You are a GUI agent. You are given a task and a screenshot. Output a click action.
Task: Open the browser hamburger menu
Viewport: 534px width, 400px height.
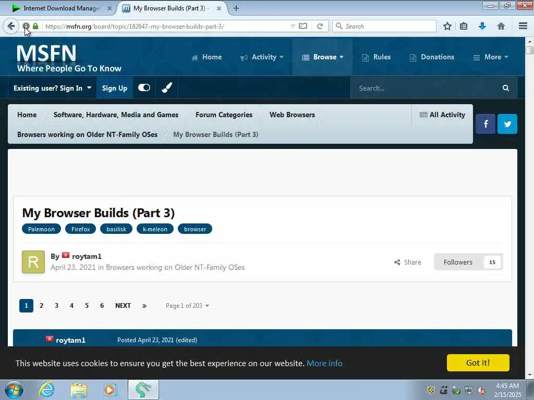[x=523, y=26]
